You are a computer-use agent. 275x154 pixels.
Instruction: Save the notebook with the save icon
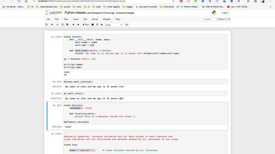click(47, 25)
